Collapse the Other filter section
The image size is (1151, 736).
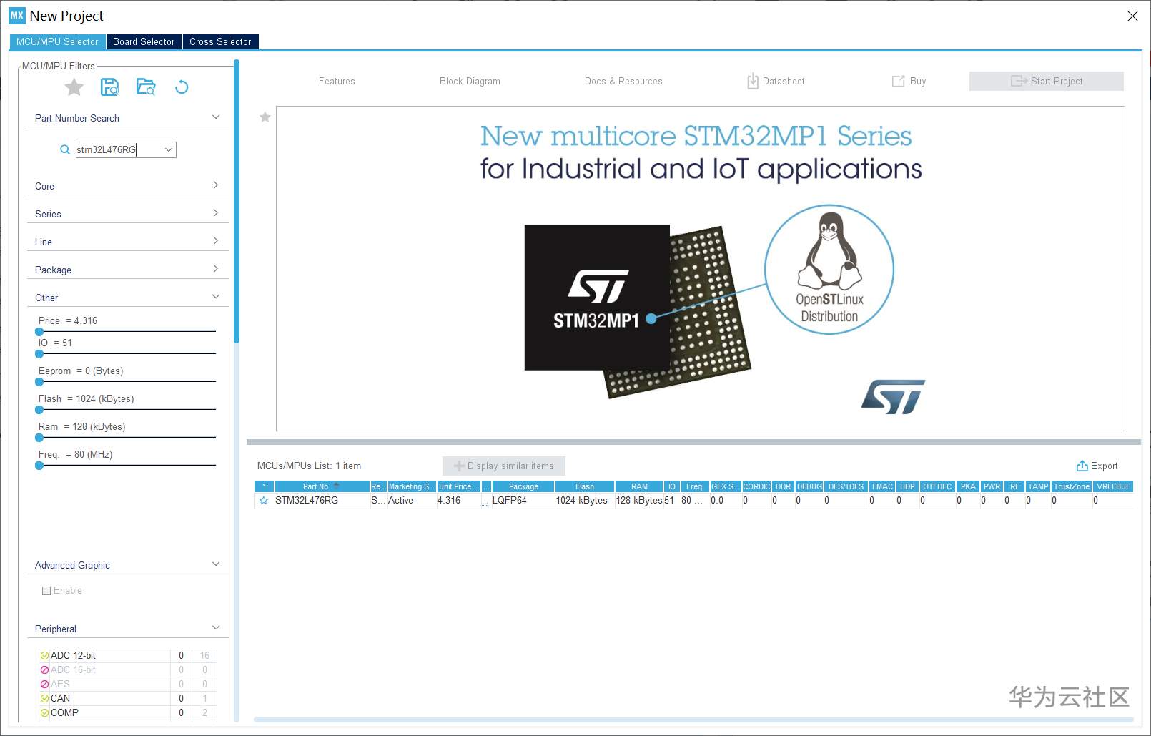click(x=216, y=297)
